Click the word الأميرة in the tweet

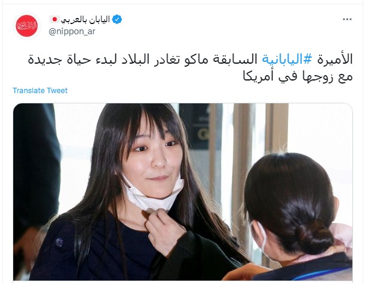[x=335, y=59]
